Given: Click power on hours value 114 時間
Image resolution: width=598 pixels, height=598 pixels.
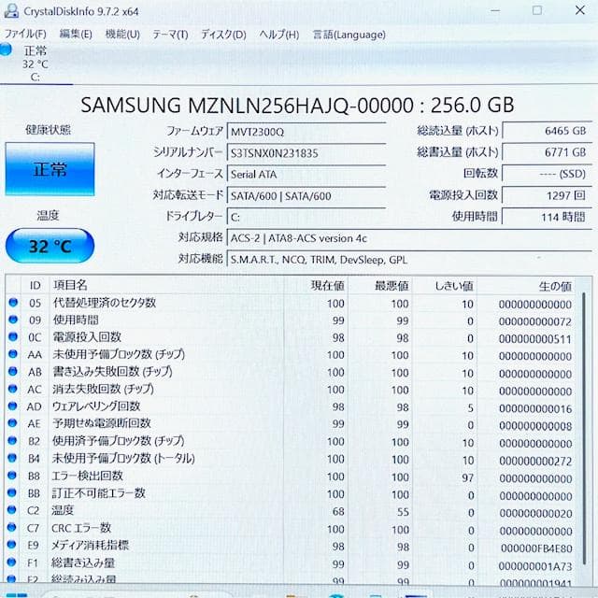Looking at the screenshot, I should 547,217.
